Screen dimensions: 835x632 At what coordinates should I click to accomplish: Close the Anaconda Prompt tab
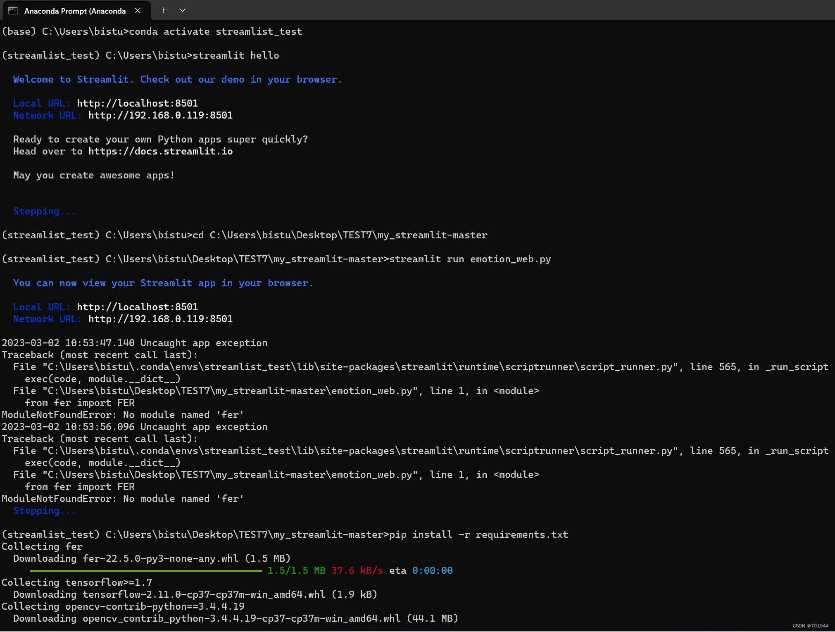[x=138, y=11]
